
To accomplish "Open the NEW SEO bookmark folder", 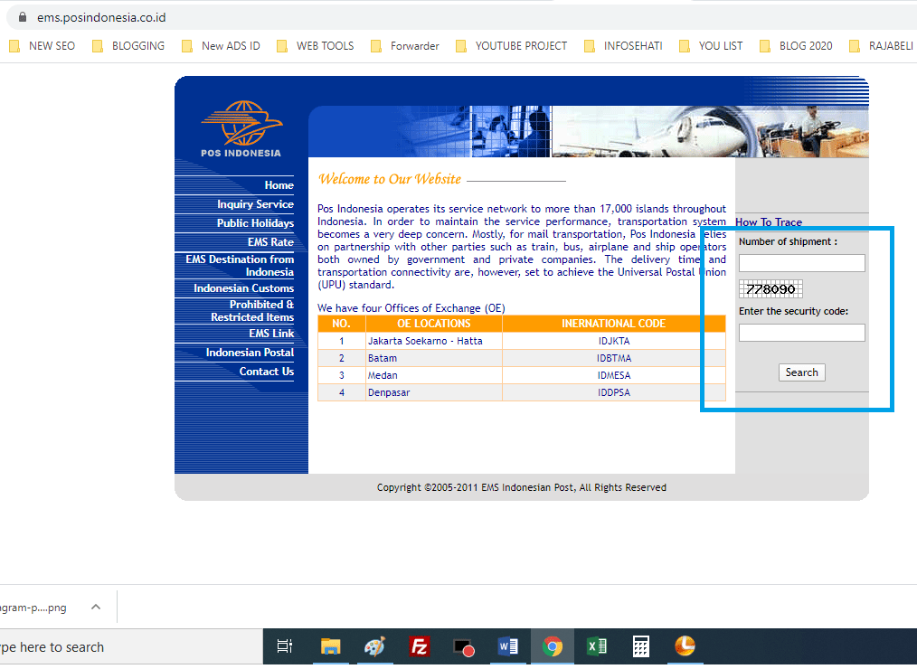I will pos(43,45).
